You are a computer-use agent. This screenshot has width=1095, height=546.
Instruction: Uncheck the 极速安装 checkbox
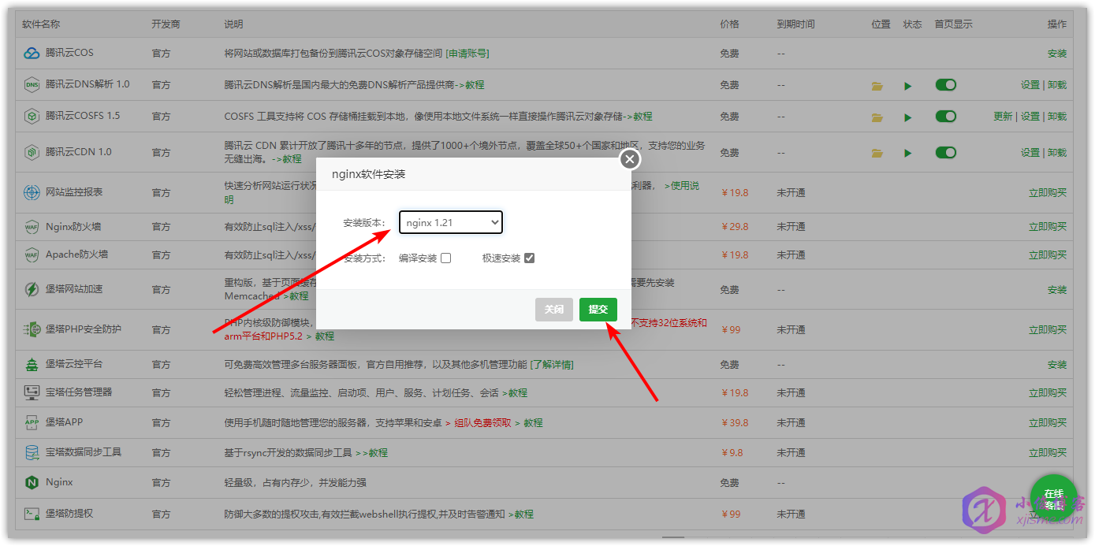click(530, 258)
